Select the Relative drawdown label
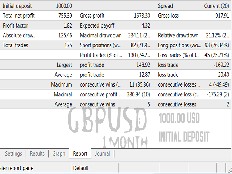Viewport: 232px width, 174px height. click(x=178, y=36)
